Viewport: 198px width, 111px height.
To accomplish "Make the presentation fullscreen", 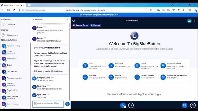I will [x=196, y=31].
